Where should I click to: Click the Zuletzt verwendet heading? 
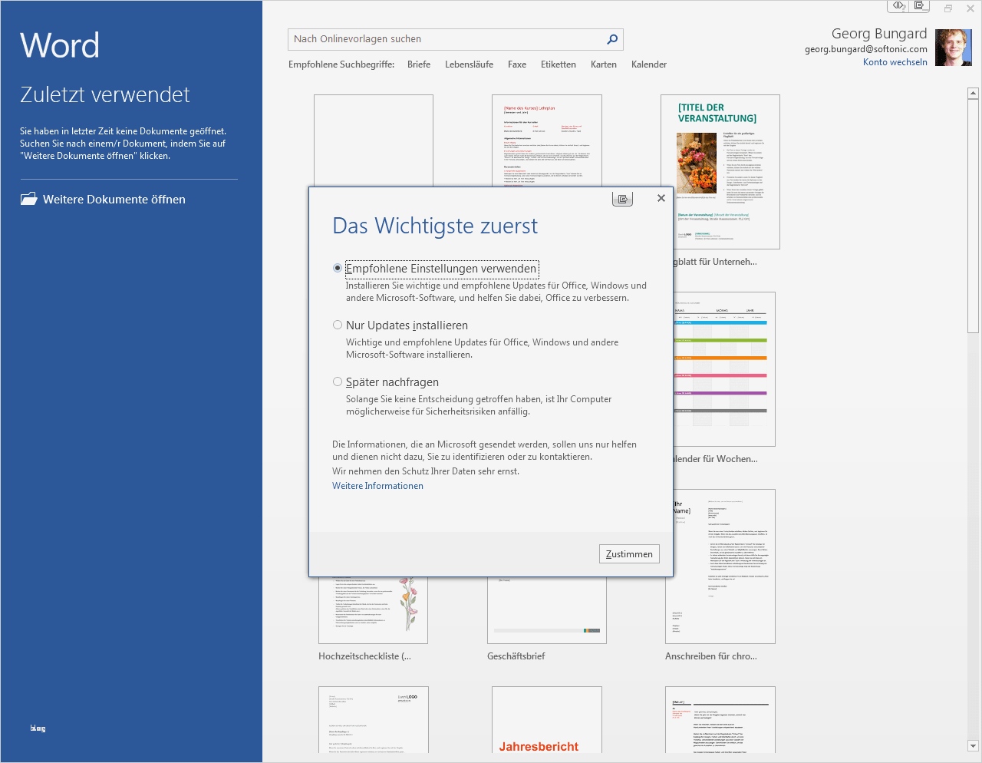[105, 94]
